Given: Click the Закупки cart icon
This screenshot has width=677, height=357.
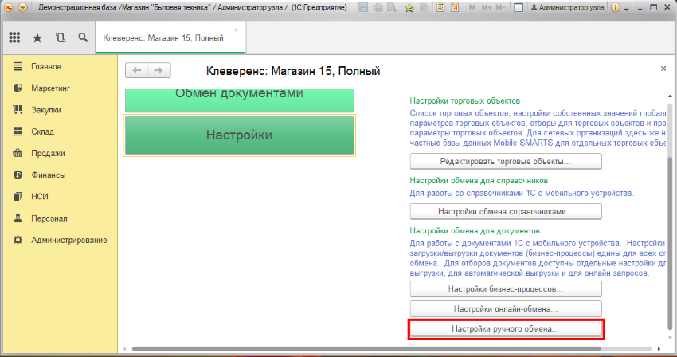Looking at the screenshot, I should click(18, 109).
